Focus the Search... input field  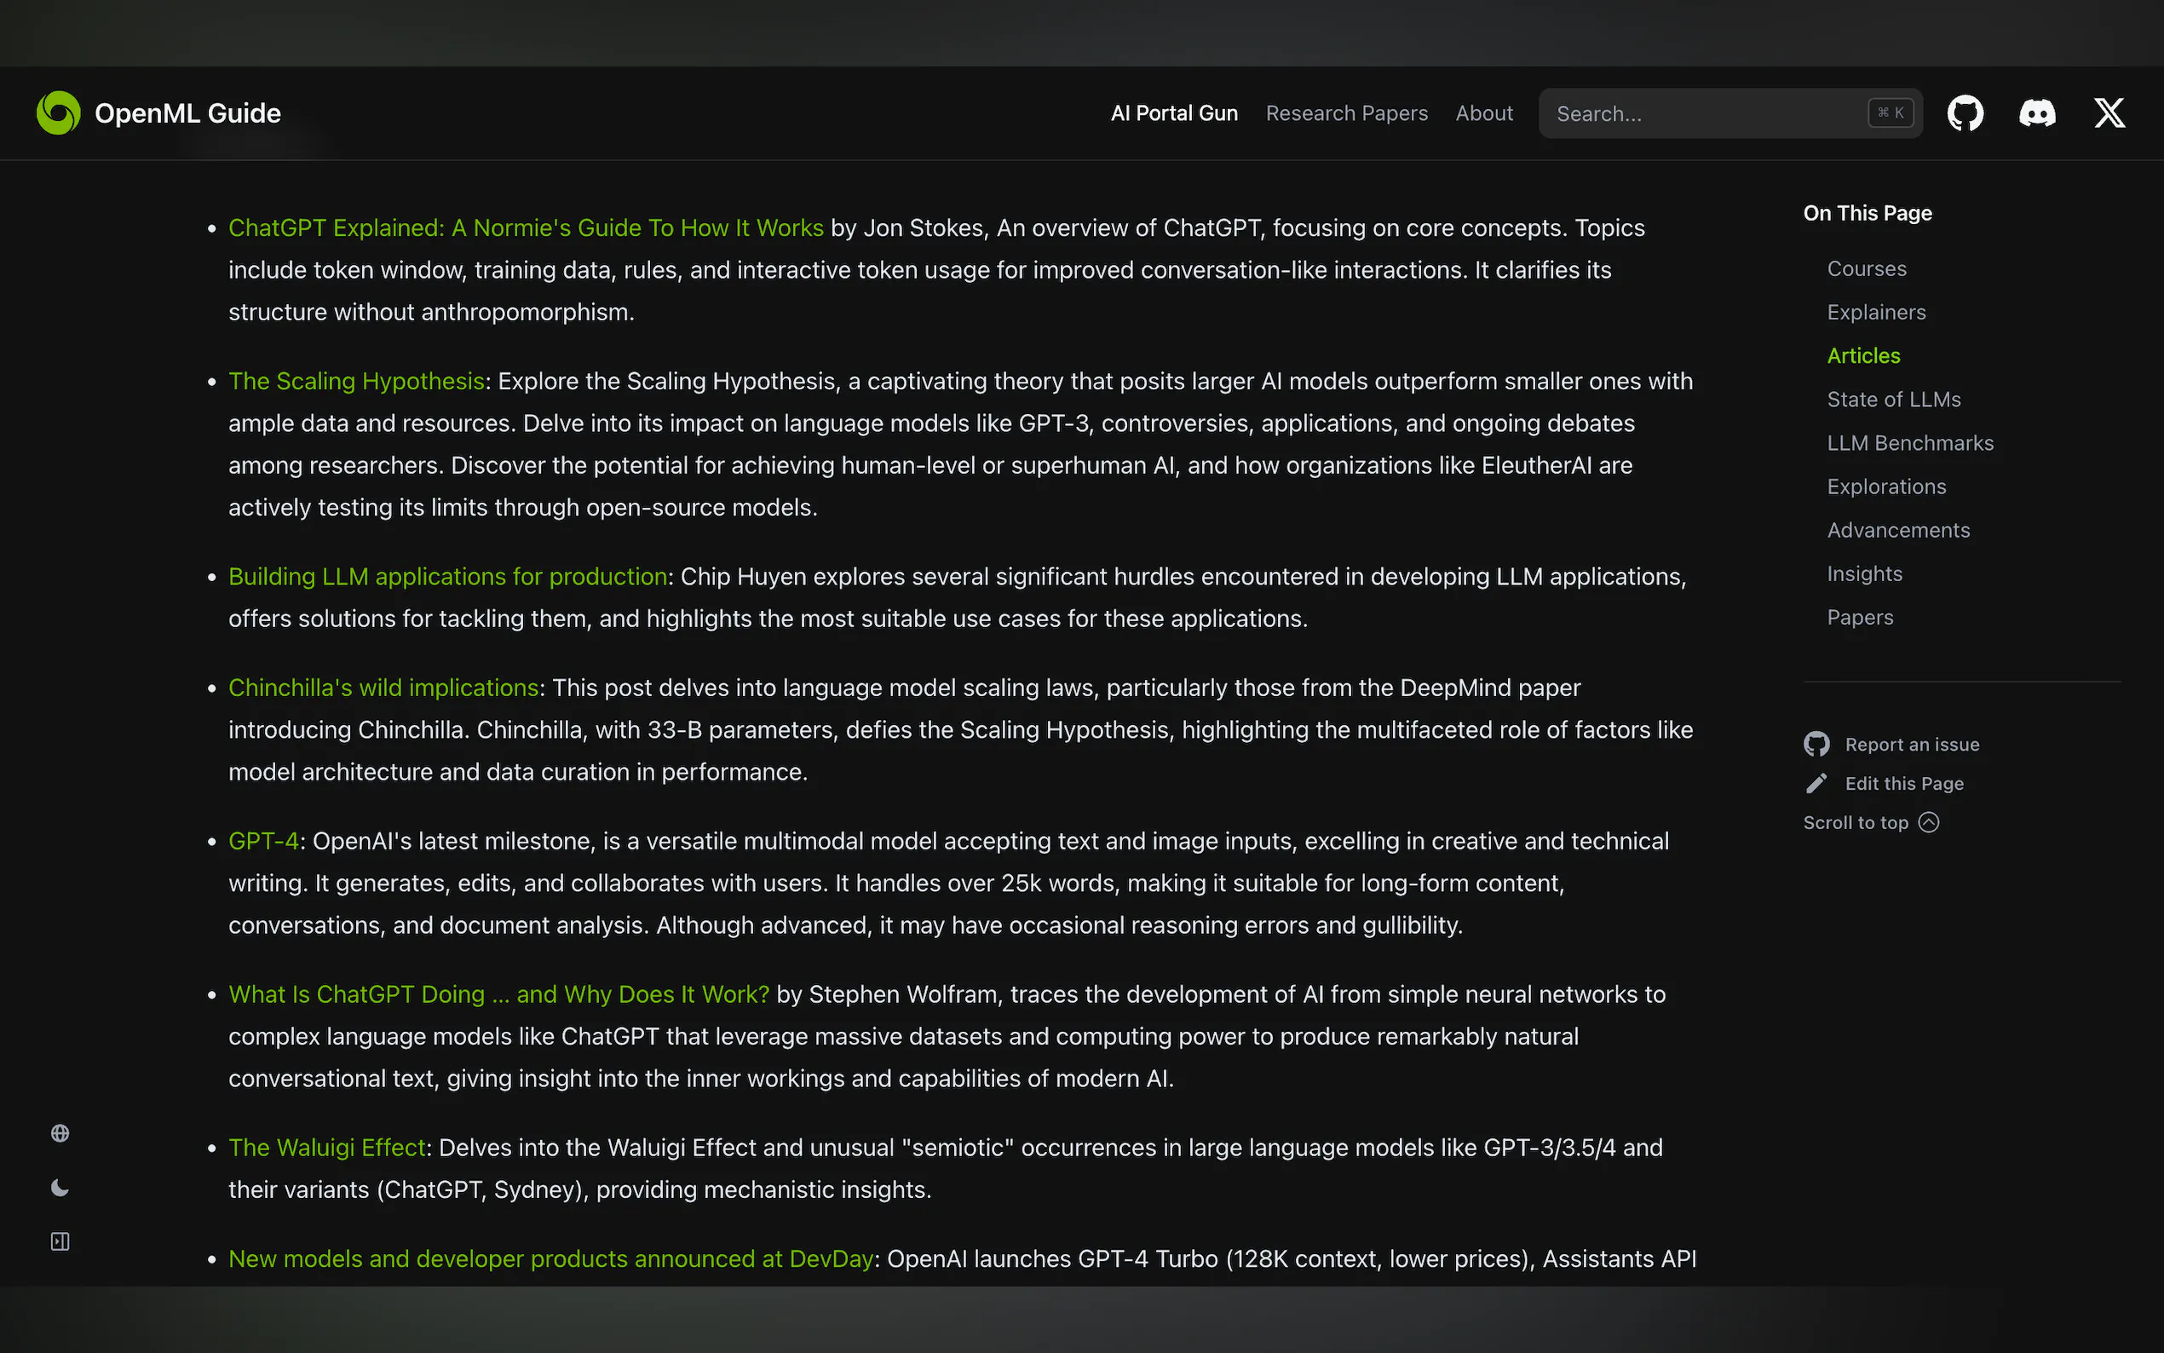click(1730, 113)
